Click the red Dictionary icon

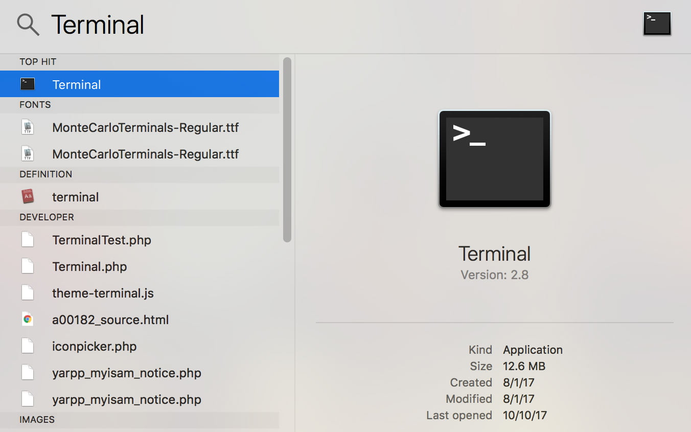[28, 196]
